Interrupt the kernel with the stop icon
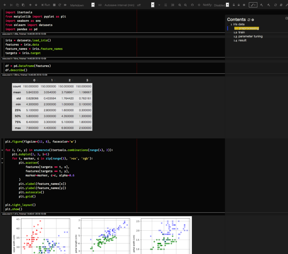288x254 pixels. coord(54,5)
